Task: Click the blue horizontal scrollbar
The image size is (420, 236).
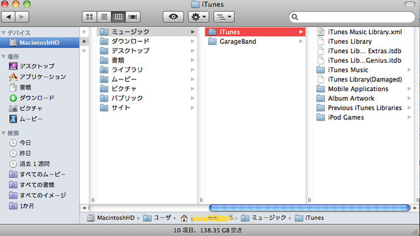Action: pos(309,208)
